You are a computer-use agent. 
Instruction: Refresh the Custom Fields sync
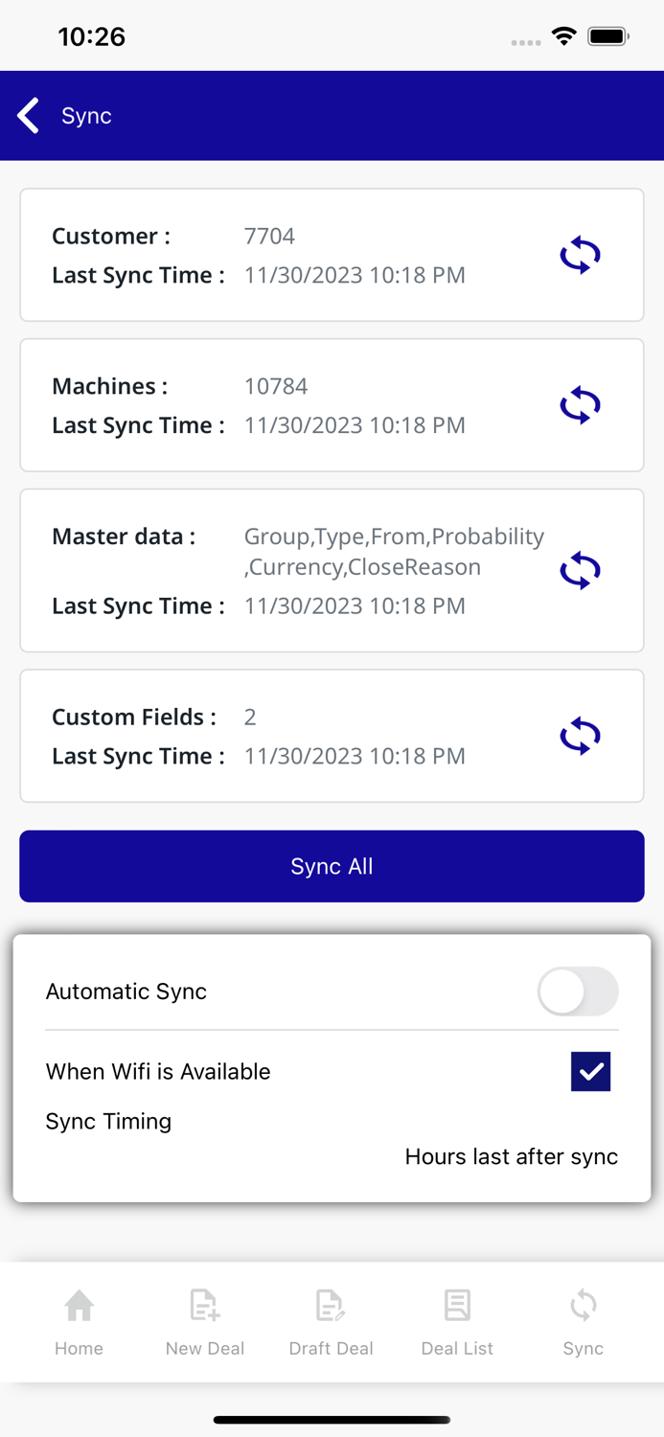[579, 736]
